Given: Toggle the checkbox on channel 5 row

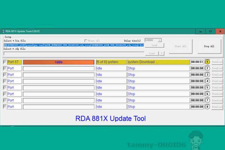Looking at the screenshot, I should pos(4,87).
